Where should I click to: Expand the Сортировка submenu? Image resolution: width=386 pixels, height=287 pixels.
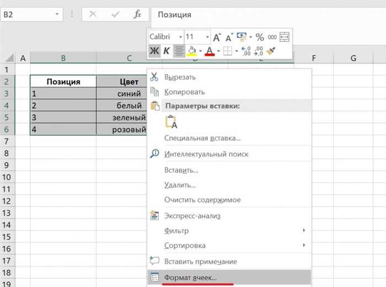tap(229, 246)
